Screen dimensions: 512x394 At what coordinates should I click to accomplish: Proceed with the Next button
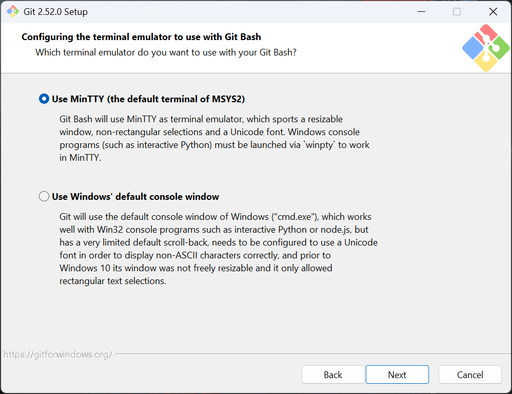397,374
